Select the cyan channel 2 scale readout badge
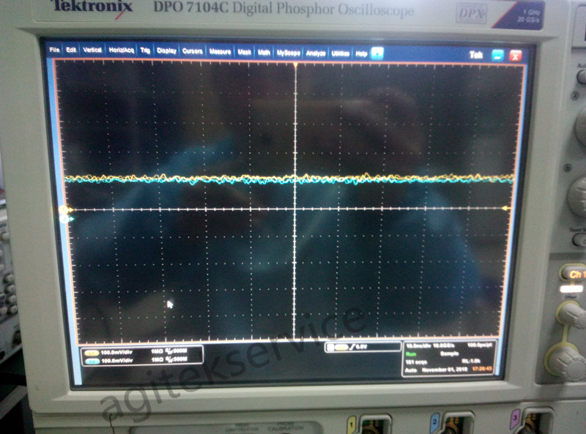Viewport: 586px width, 434px height. click(x=92, y=360)
